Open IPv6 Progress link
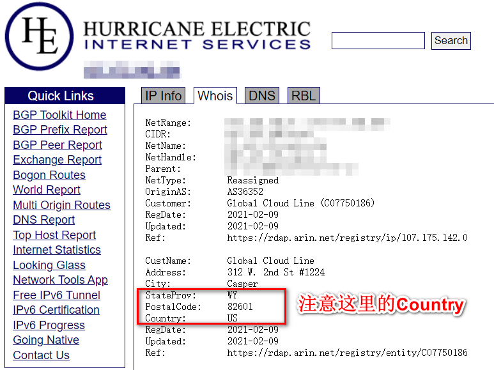 (49, 325)
